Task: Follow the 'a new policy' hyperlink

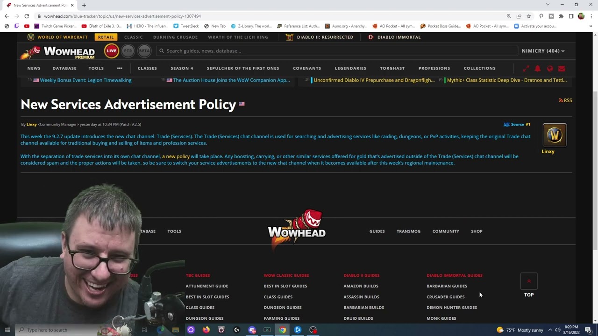Action: point(176,156)
